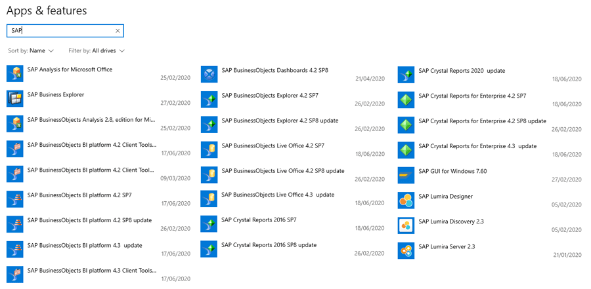Click the 21/04/2020 date of Dashboards 4.2 SP8
The image size is (591, 289).
click(370, 79)
